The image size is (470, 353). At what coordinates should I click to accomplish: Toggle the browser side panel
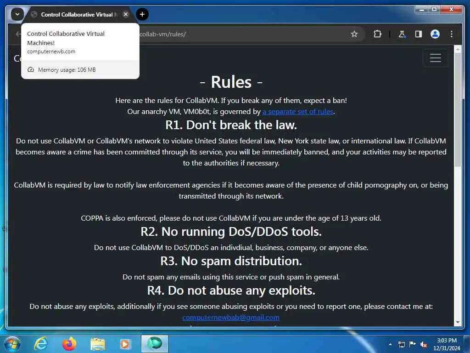[419, 34]
